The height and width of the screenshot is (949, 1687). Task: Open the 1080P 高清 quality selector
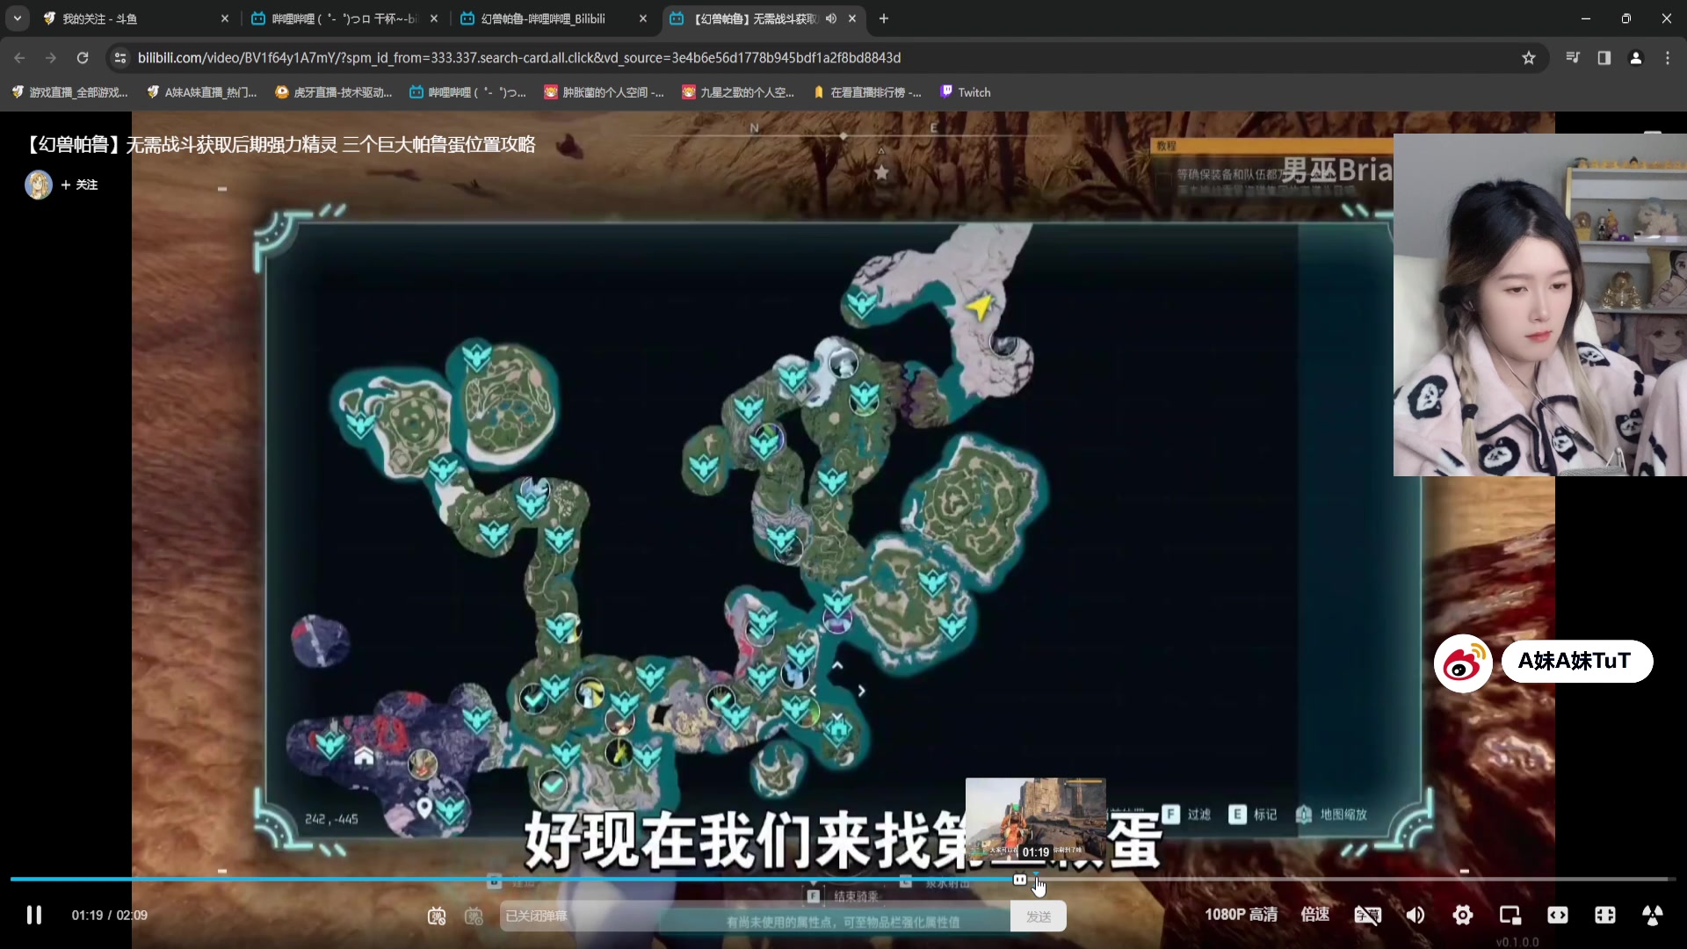point(1241,915)
